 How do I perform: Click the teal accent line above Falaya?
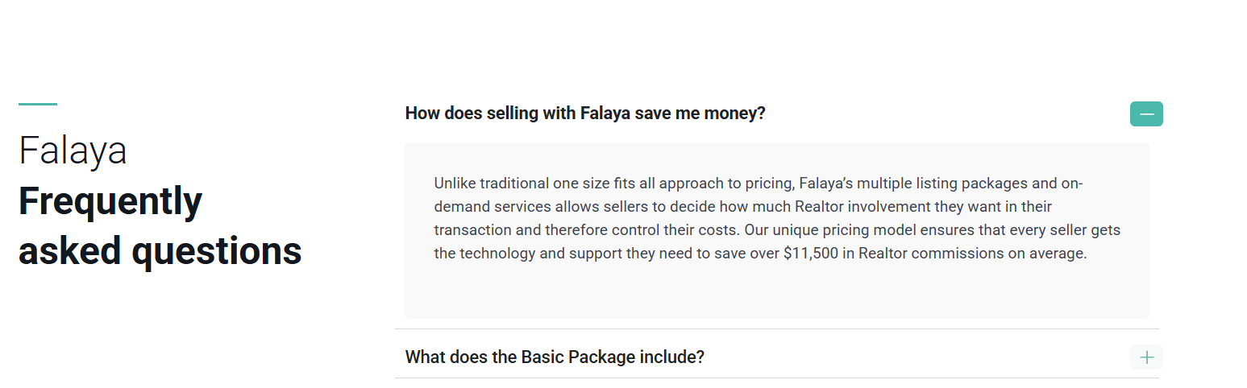tap(38, 104)
